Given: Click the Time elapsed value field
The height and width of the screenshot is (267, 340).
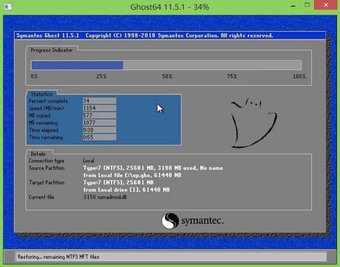Looking at the screenshot, I should (99, 130).
